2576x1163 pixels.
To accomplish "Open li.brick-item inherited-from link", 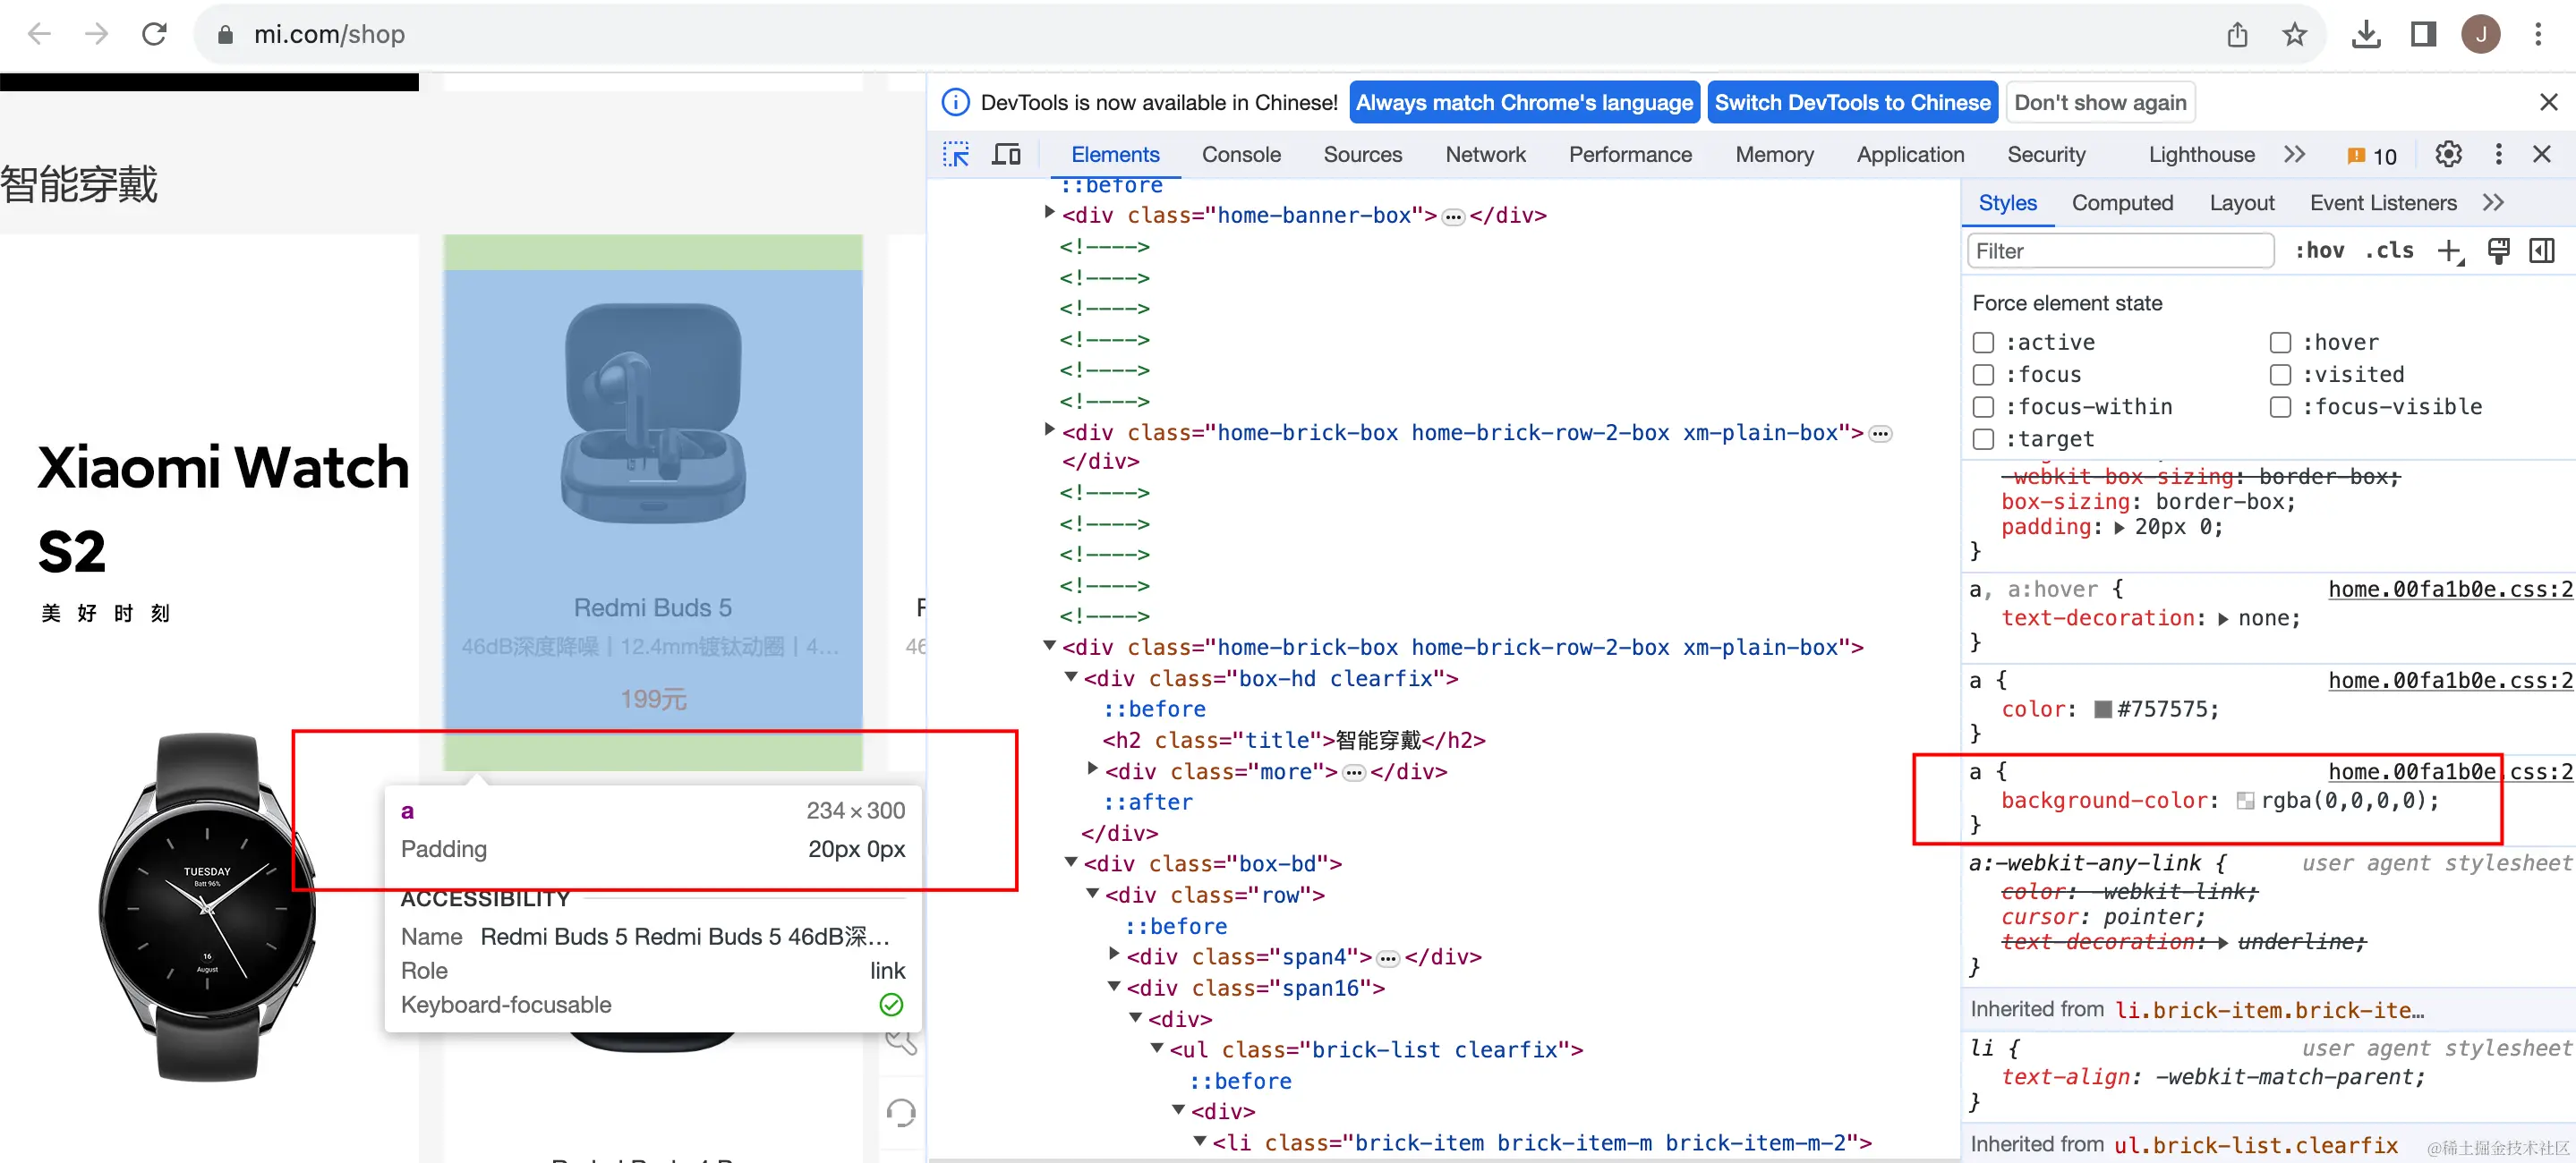I will pyautogui.click(x=2269, y=1010).
